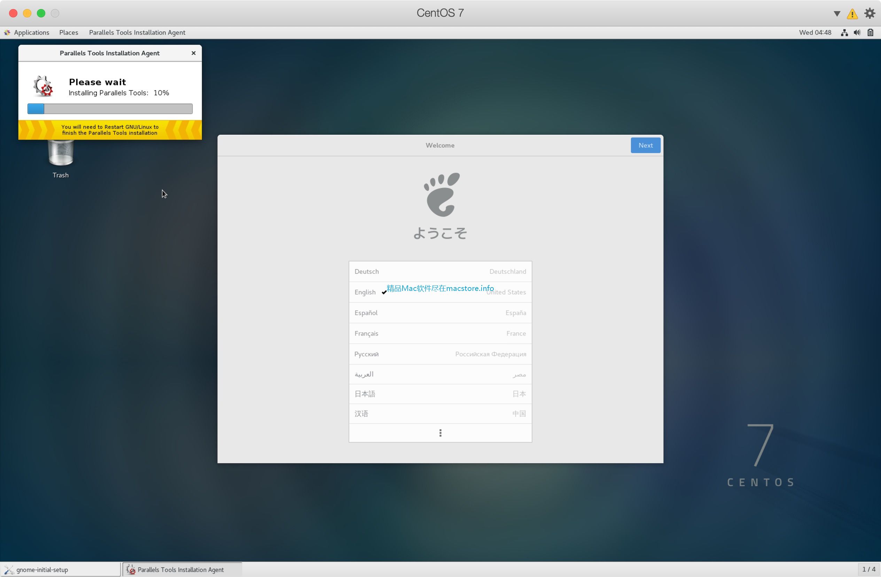Select Español language row
The width and height of the screenshot is (881, 577).
440,313
